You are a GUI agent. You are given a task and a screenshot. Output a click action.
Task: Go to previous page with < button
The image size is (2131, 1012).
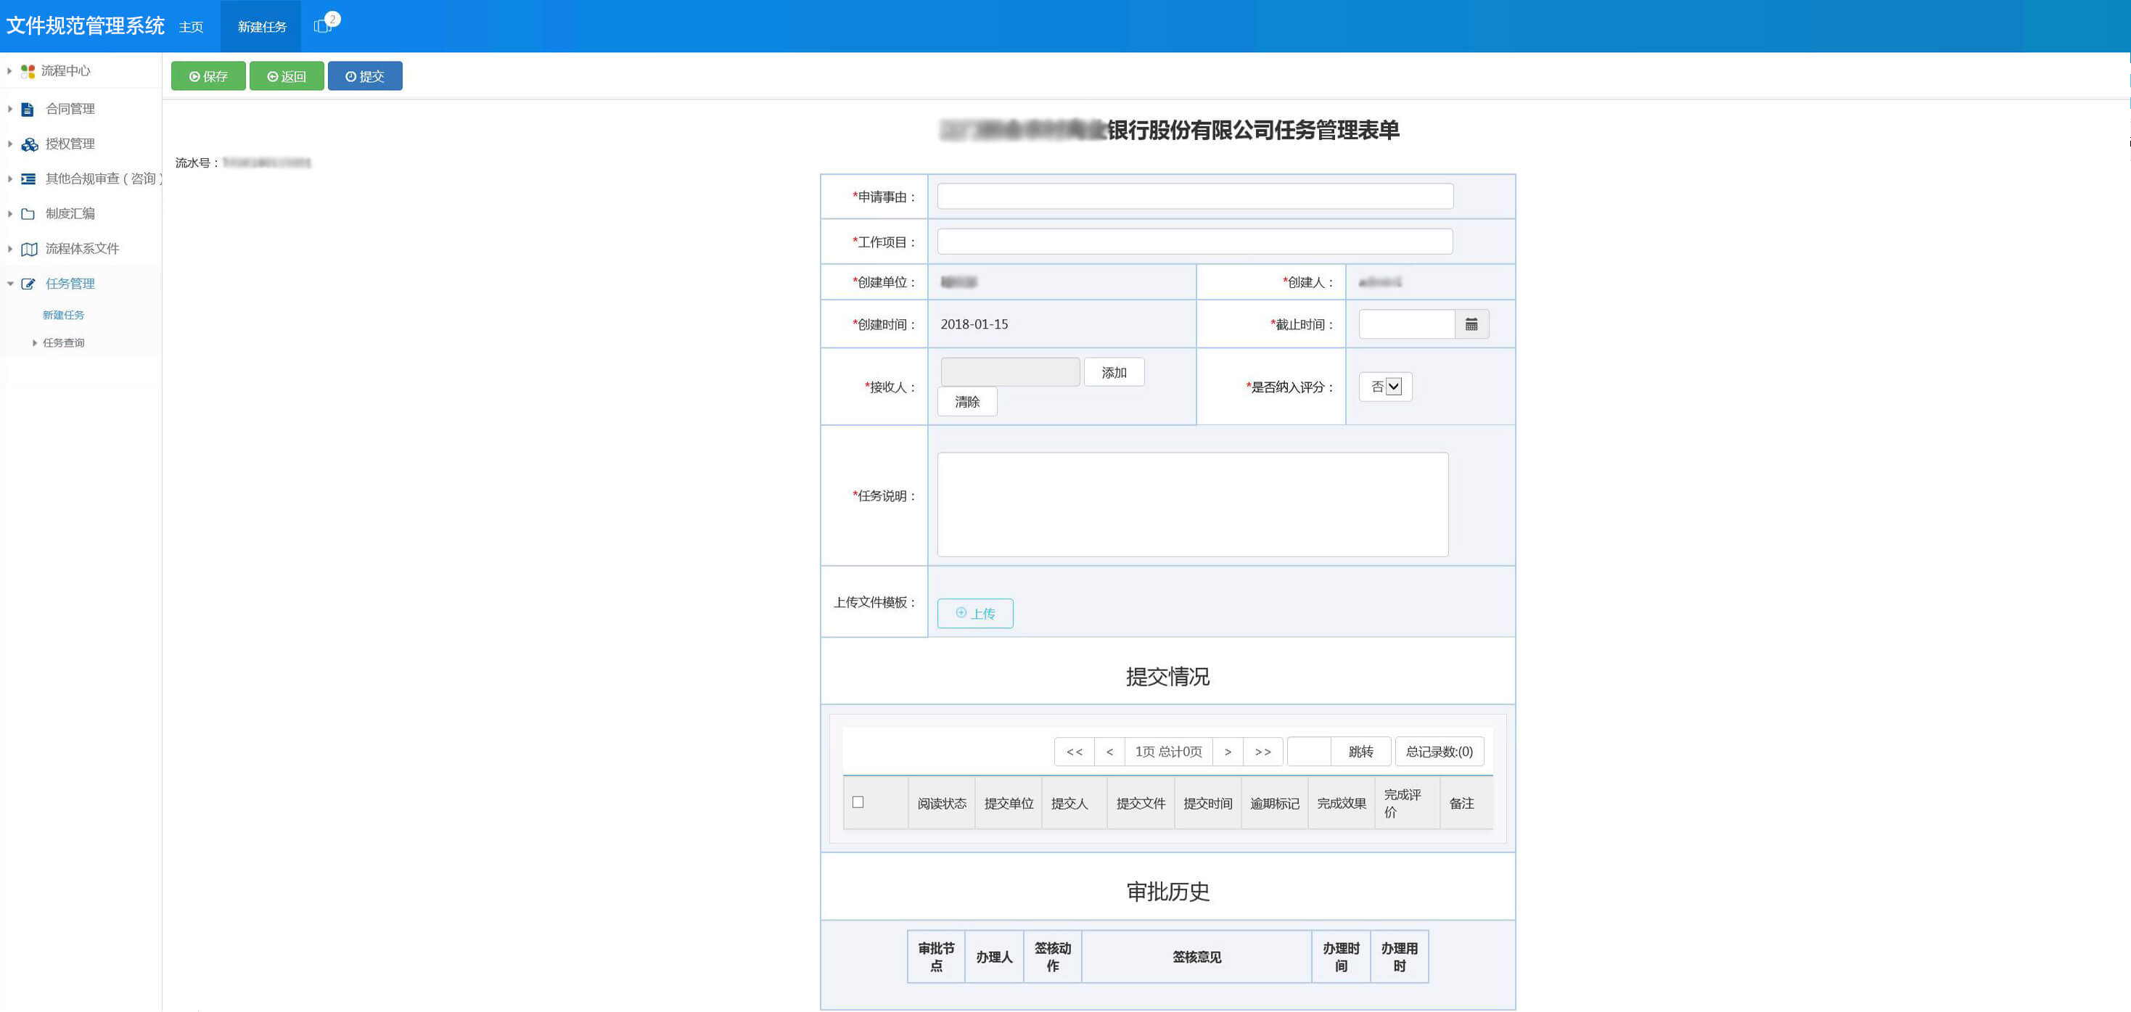click(1109, 752)
